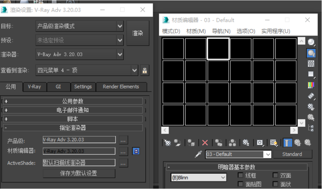Viewport: 322px width, 189px height.
Task: Enable the 线框 checkbox
Action: pos(240,175)
